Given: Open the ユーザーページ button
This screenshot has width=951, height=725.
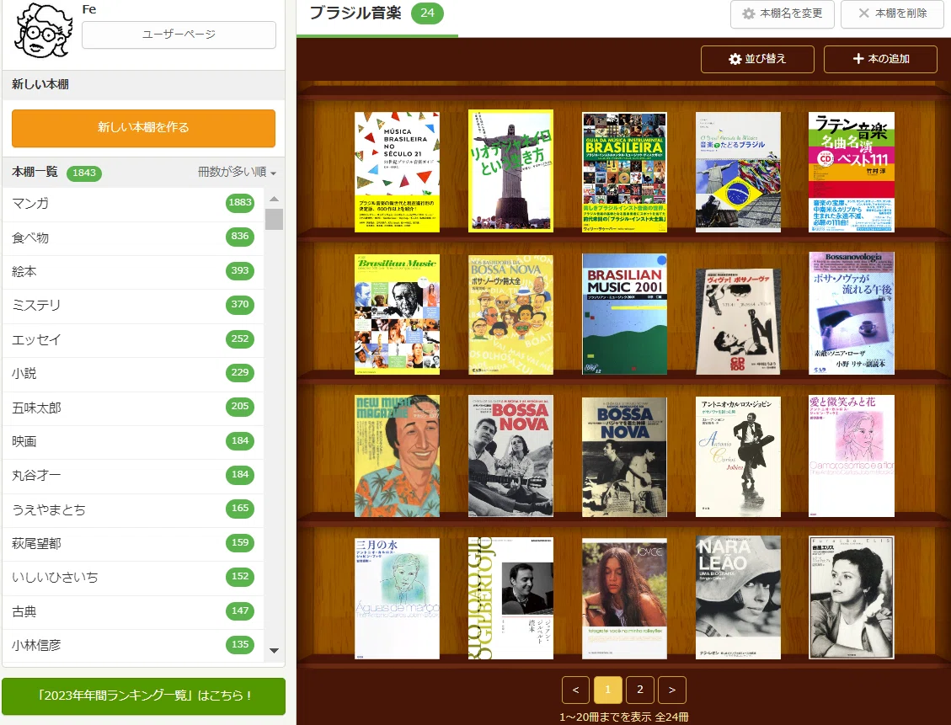Looking at the screenshot, I should (x=179, y=35).
